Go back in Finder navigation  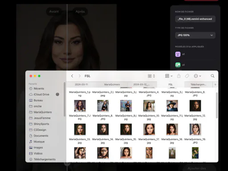point(72,76)
